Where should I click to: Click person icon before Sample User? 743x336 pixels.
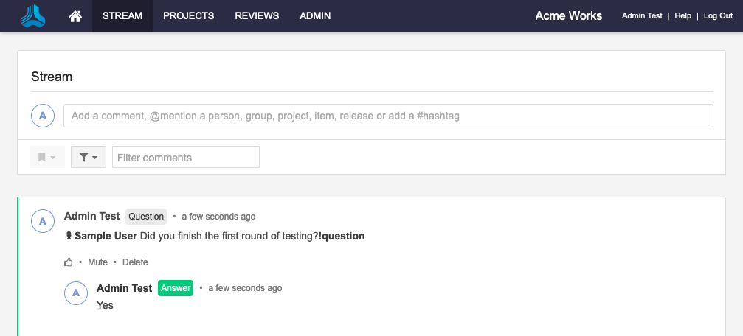tap(69, 237)
